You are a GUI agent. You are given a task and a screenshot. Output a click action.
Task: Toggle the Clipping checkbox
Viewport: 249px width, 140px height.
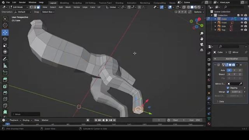(228, 88)
